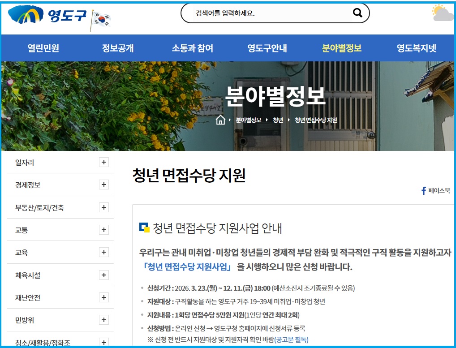Expand the 일자리 sidebar section
Viewport: 456px width, 348px height.
104,162
